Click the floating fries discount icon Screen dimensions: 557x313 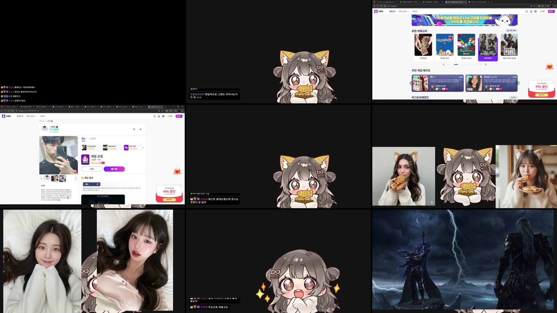[x=177, y=171]
